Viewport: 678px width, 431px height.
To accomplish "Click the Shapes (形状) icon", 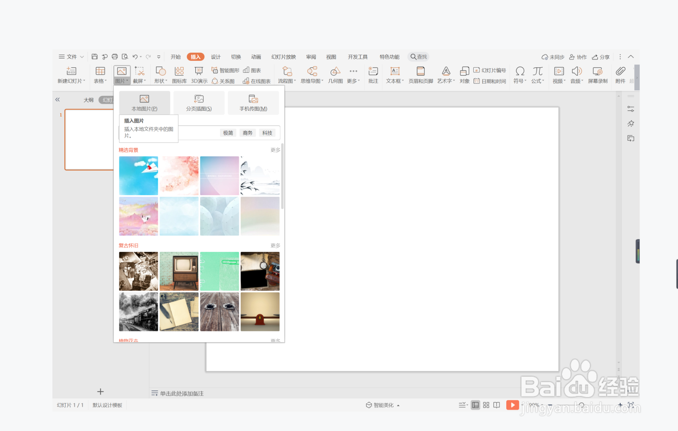I will (x=160, y=71).
